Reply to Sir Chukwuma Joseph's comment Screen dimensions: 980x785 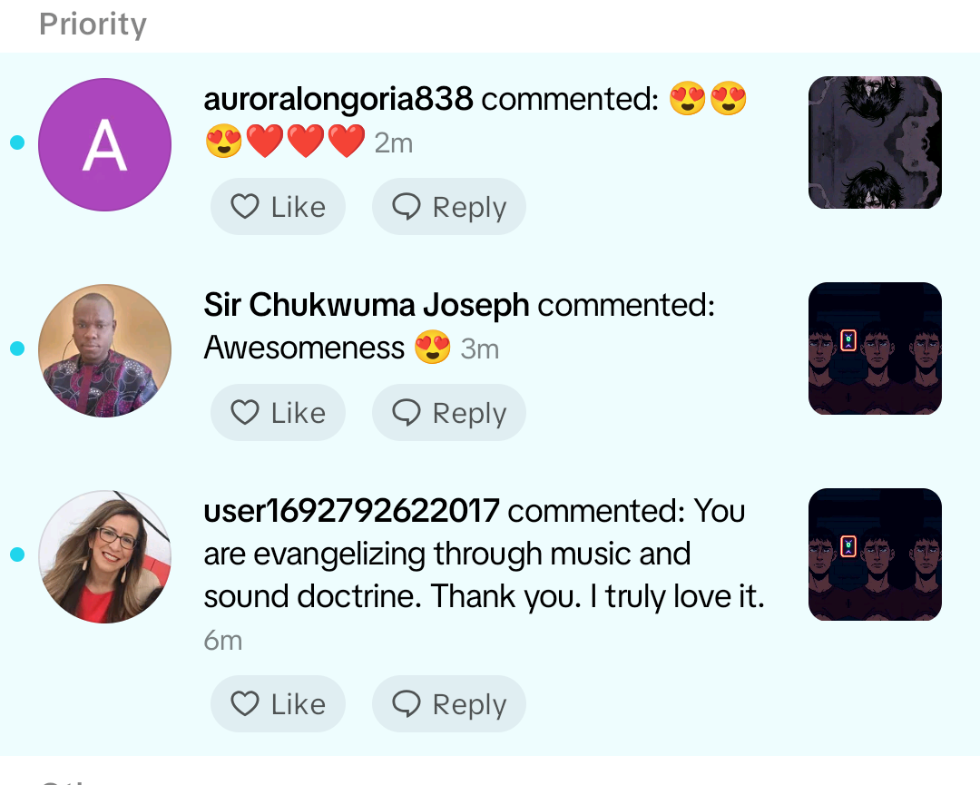448,413
